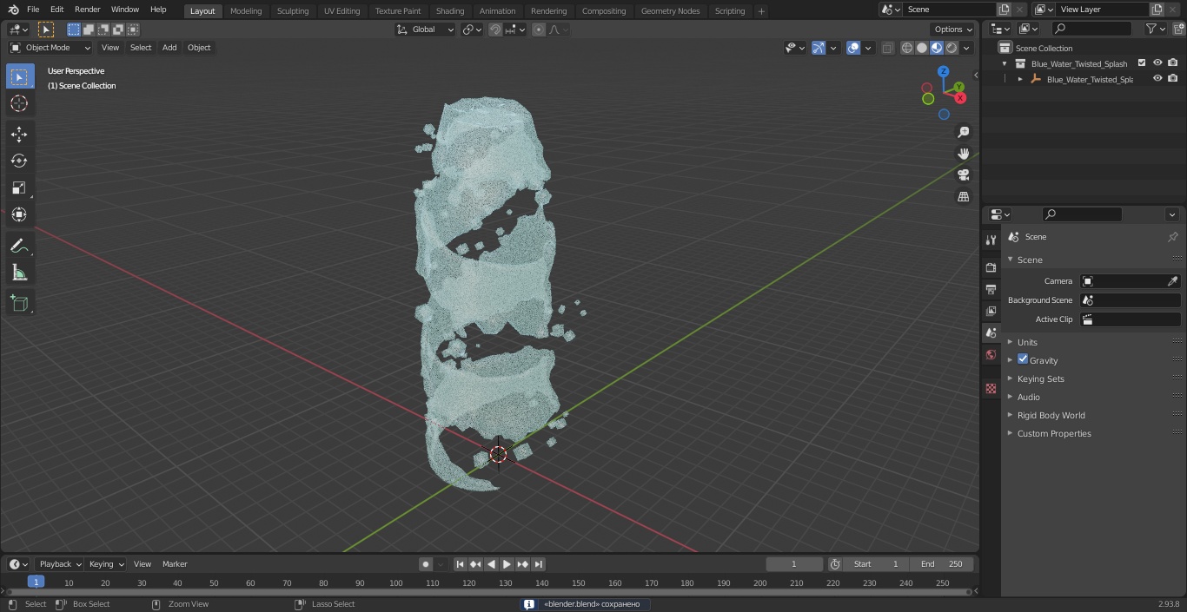
Task: Select the Cursor tool in the toolbar
Action: coord(19,103)
